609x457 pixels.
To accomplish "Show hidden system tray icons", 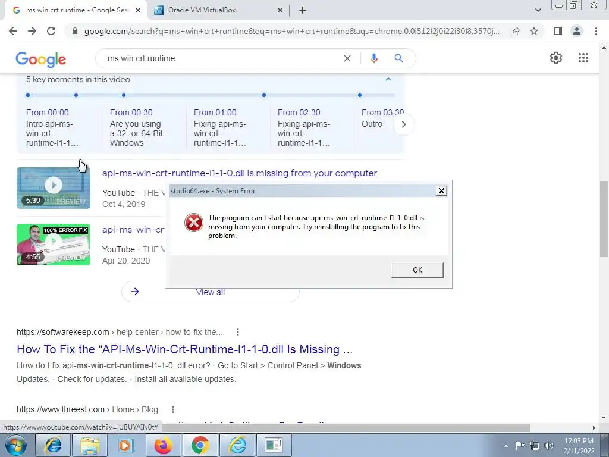I will pos(506,446).
